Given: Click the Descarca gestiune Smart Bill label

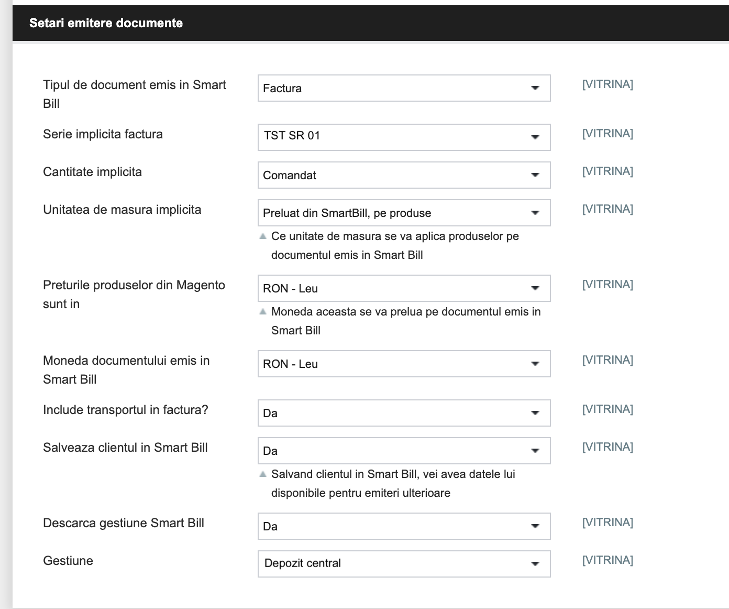Looking at the screenshot, I should [x=124, y=523].
